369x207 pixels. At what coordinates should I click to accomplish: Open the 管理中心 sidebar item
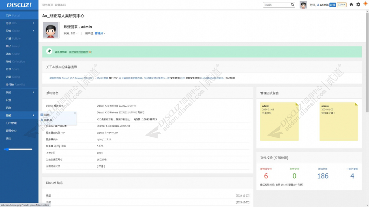(x=19, y=131)
